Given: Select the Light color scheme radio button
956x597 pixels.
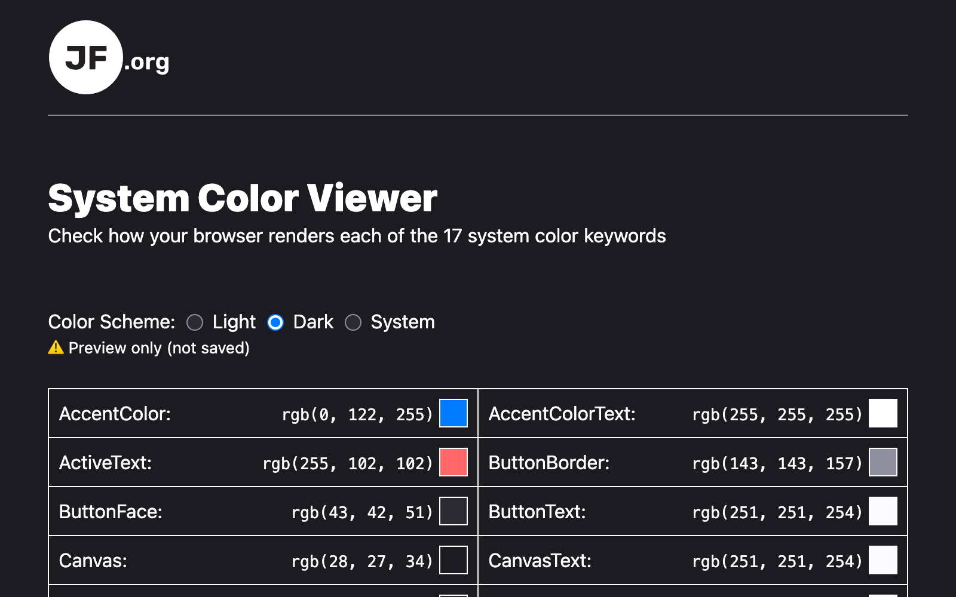Looking at the screenshot, I should click(194, 322).
